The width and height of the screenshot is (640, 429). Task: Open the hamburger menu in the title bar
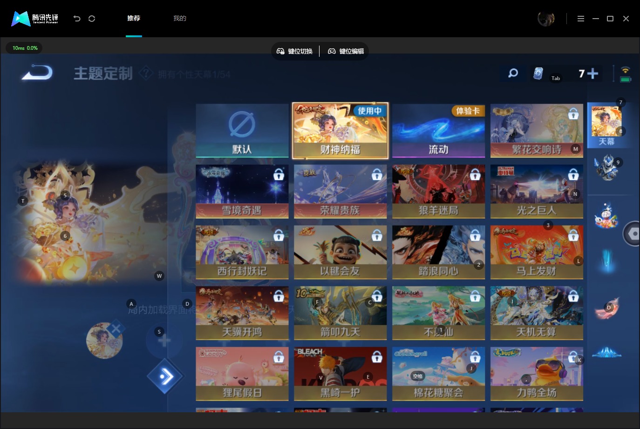point(580,19)
